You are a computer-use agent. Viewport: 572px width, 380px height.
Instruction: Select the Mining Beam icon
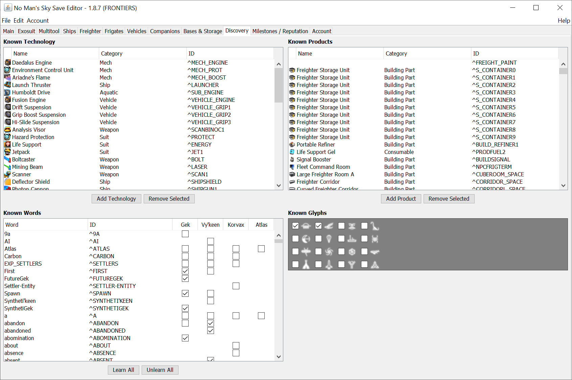pos(8,167)
